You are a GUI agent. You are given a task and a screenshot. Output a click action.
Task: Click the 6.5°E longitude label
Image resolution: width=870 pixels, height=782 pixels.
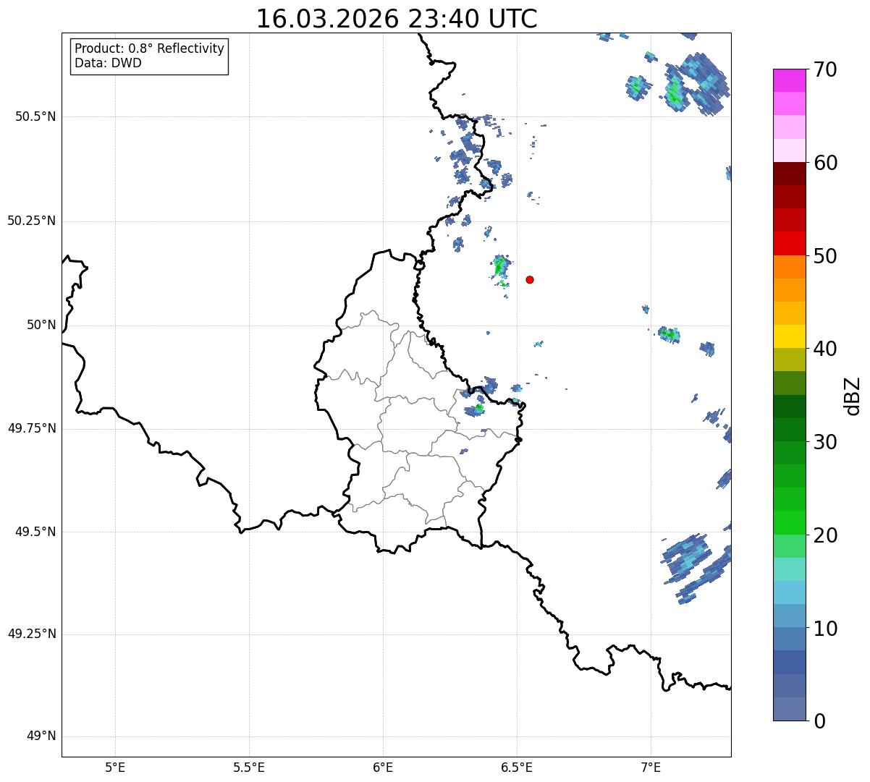(x=517, y=767)
